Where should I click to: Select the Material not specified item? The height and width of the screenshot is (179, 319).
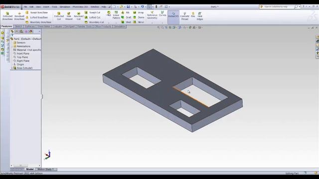[27, 50]
